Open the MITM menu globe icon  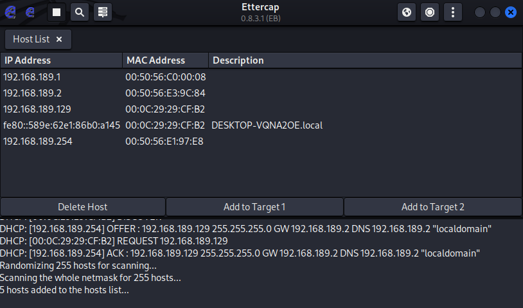click(x=406, y=12)
